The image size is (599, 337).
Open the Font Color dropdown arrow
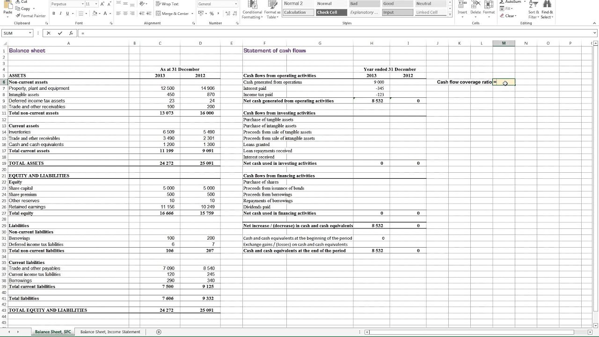110,14
